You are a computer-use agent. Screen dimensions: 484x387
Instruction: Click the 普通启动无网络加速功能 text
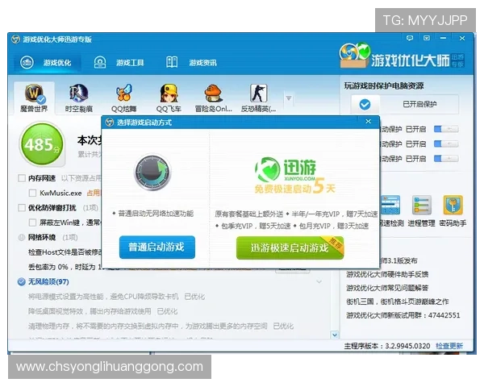[x=156, y=214]
